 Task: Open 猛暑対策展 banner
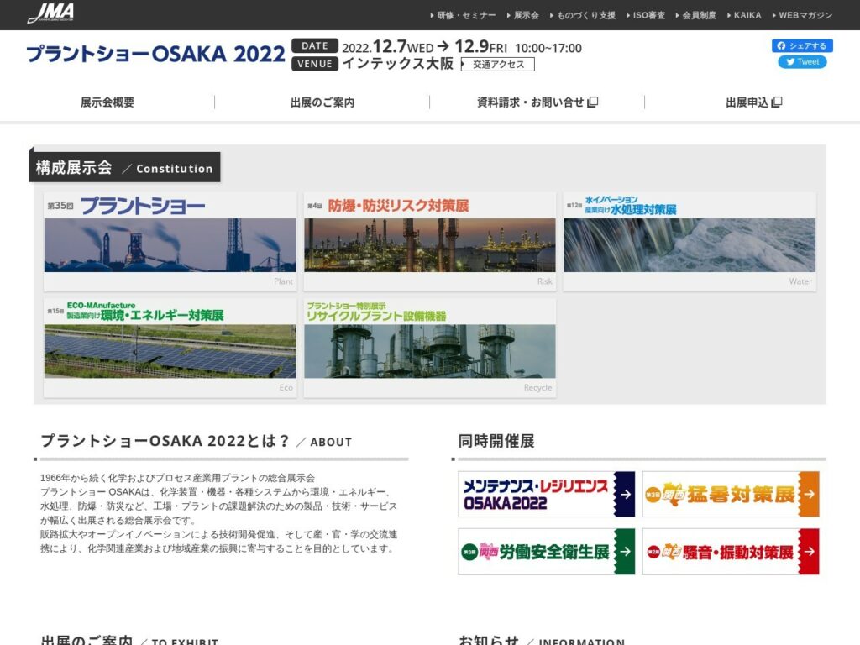(731, 494)
